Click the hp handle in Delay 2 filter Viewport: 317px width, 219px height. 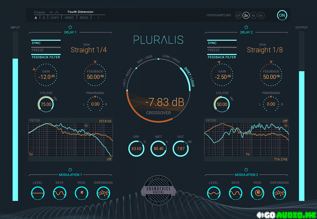point(248,154)
